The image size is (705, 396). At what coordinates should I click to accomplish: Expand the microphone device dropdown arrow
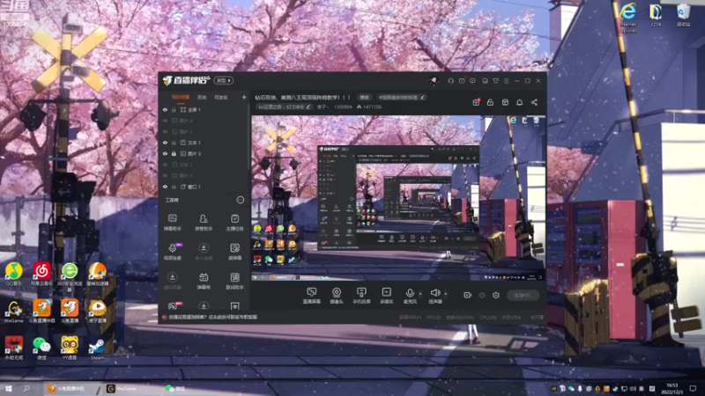[x=420, y=294]
